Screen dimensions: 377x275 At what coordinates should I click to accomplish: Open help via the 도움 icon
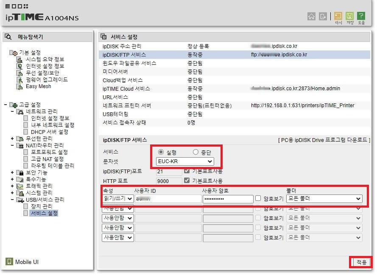[x=360, y=16]
